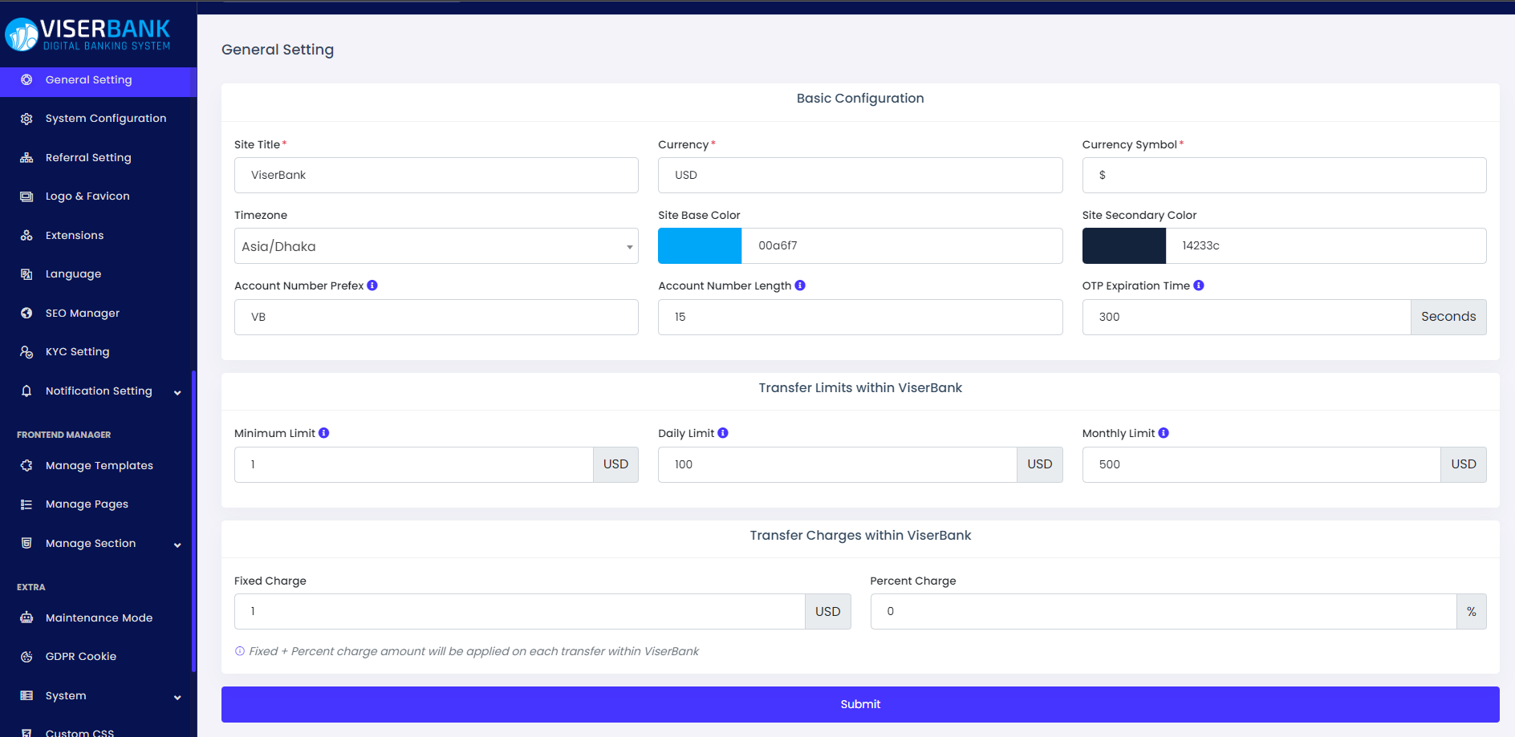The height and width of the screenshot is (737, 1515).
Task: Click info icon beside Daily Limit
Action: point(723,433)
